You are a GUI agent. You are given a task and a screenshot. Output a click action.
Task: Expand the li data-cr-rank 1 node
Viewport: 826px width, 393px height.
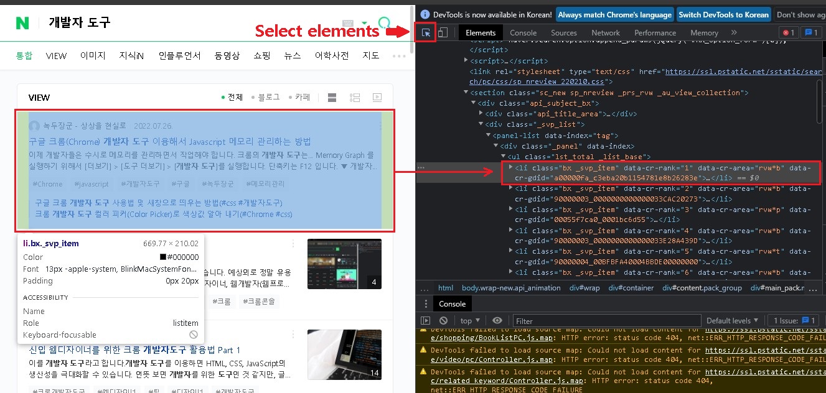click(x=511, y=167)
